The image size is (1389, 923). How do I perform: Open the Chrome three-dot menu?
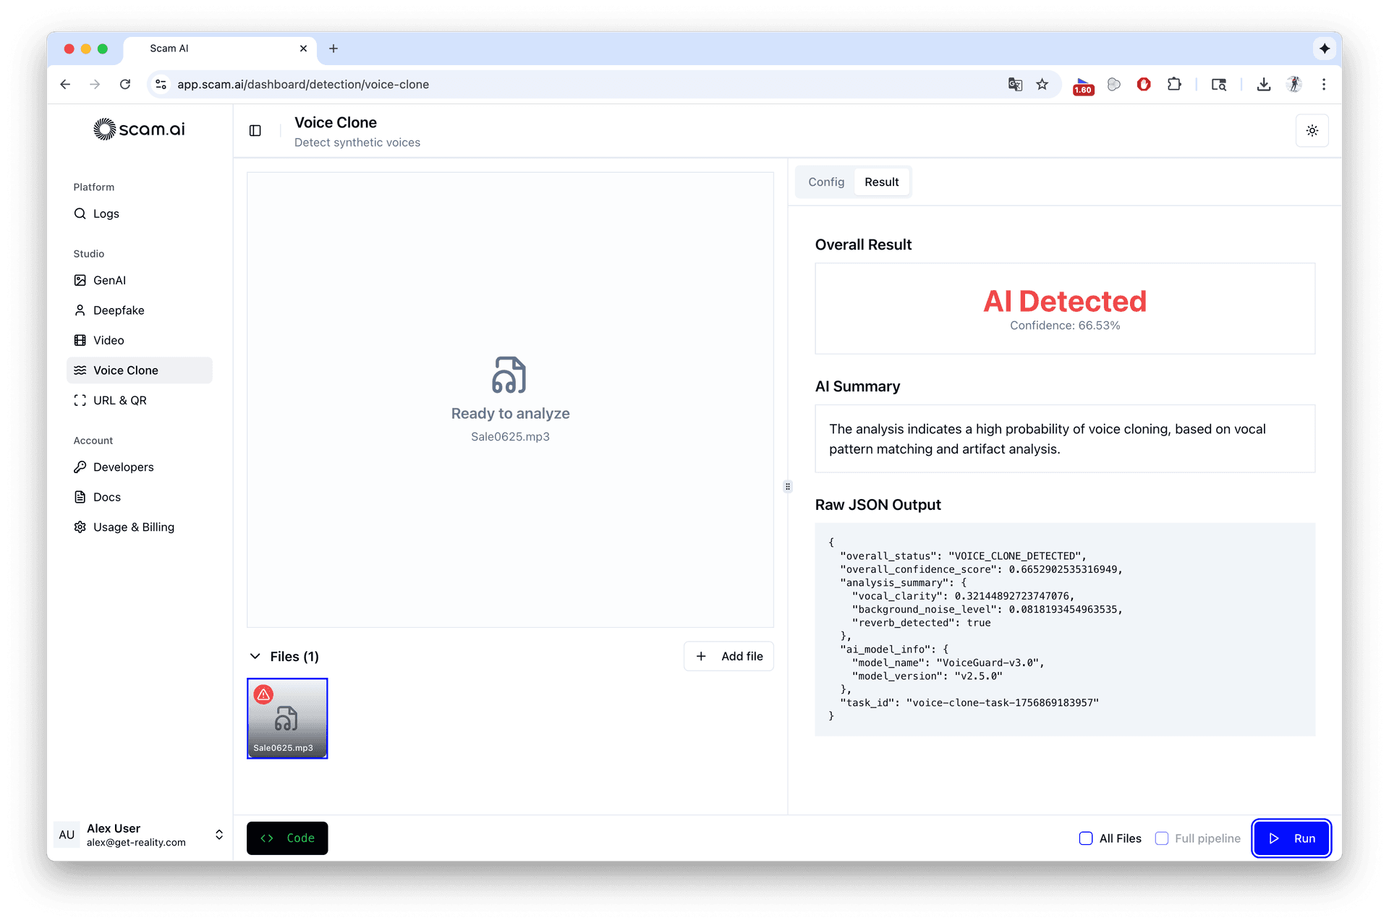tap(1324, 85)
